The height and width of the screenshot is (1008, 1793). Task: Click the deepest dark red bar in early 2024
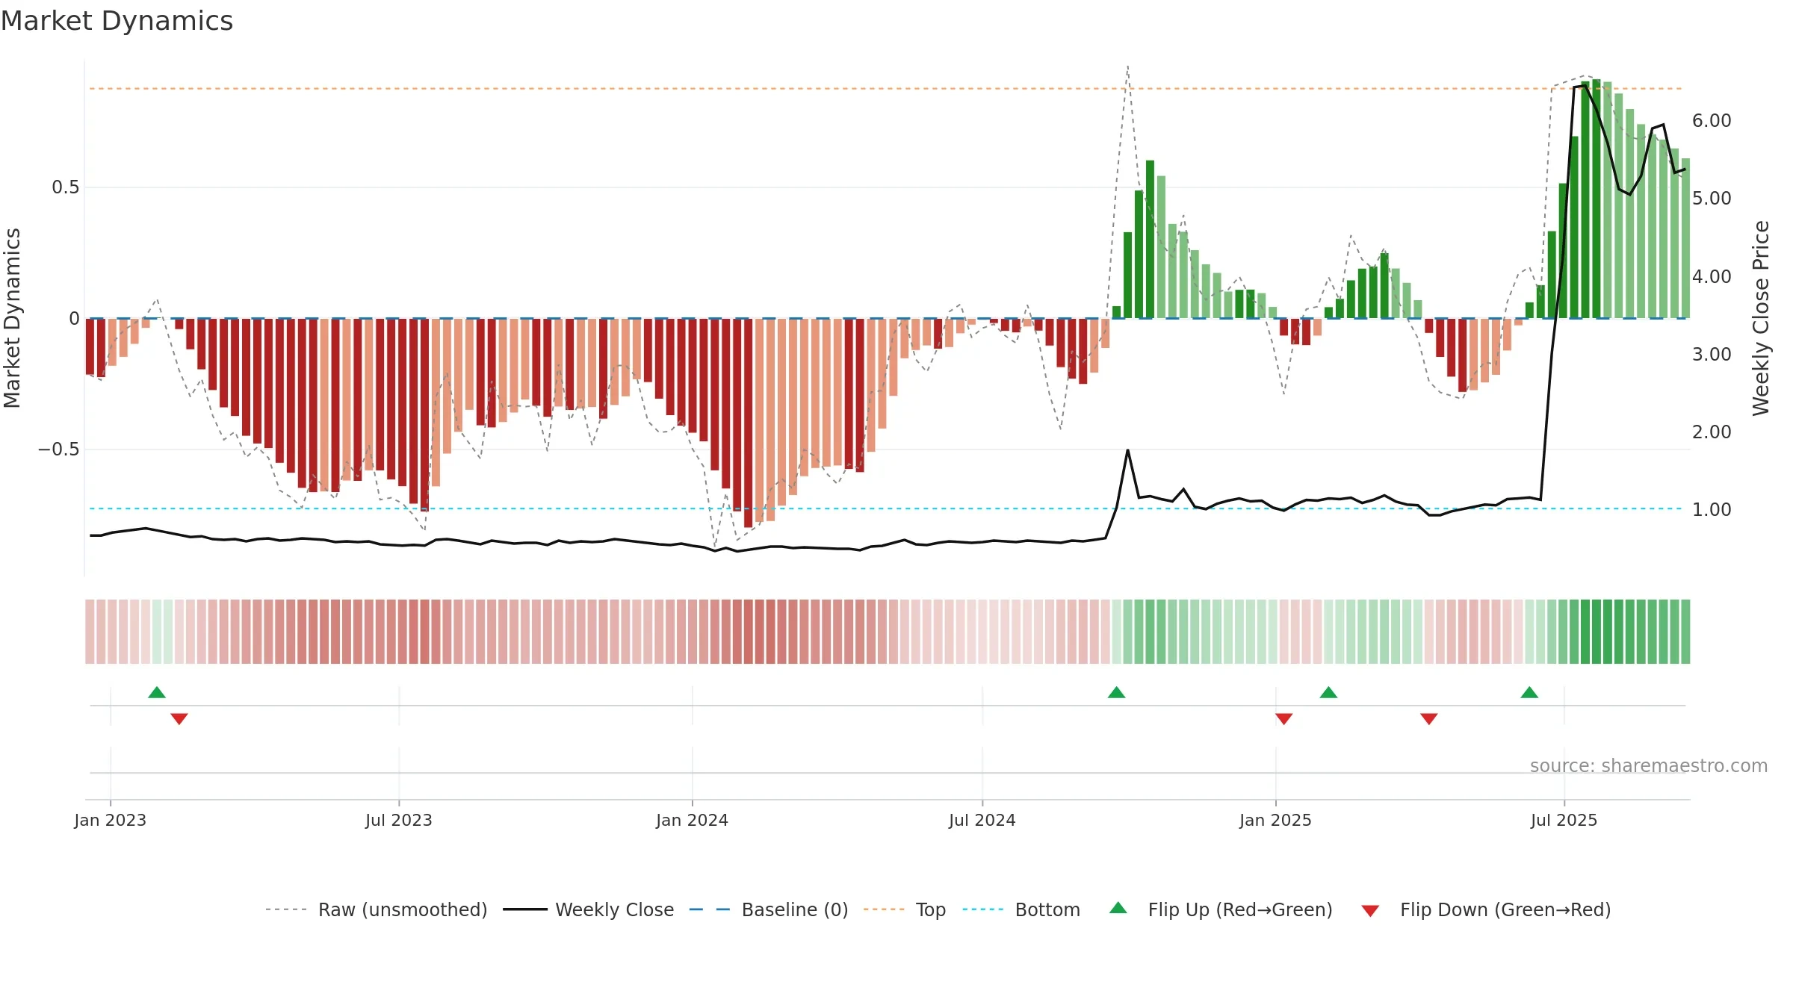[749, 423]
